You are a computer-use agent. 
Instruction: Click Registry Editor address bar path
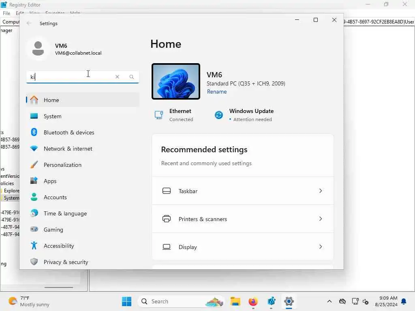click(x=379, y=22)
